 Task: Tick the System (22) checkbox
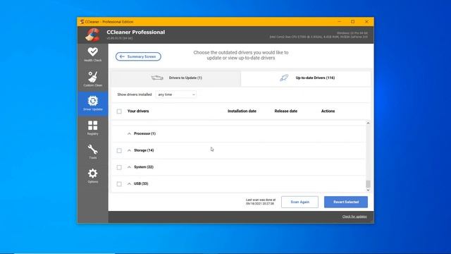click(x=119, y=167)
